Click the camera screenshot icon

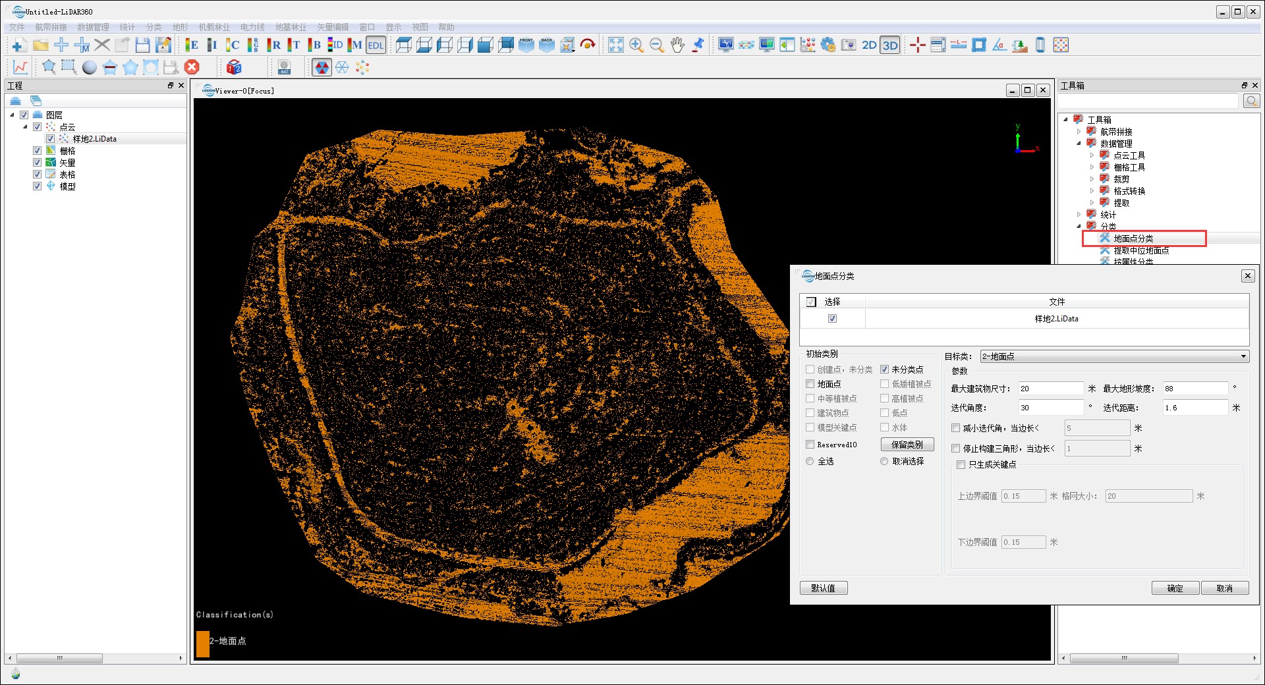[849, 45]
